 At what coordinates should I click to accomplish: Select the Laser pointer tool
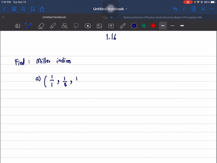123,26
